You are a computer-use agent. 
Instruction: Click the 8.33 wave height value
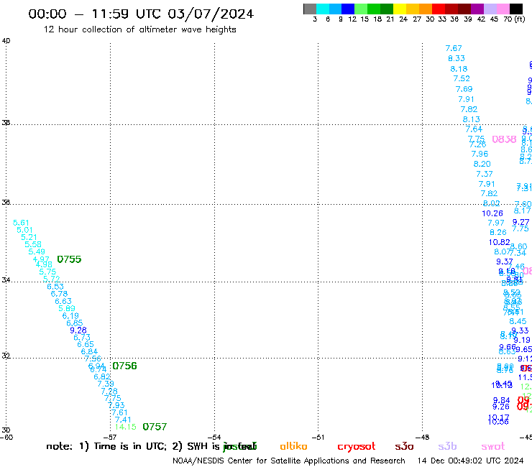tap(457, 58)
